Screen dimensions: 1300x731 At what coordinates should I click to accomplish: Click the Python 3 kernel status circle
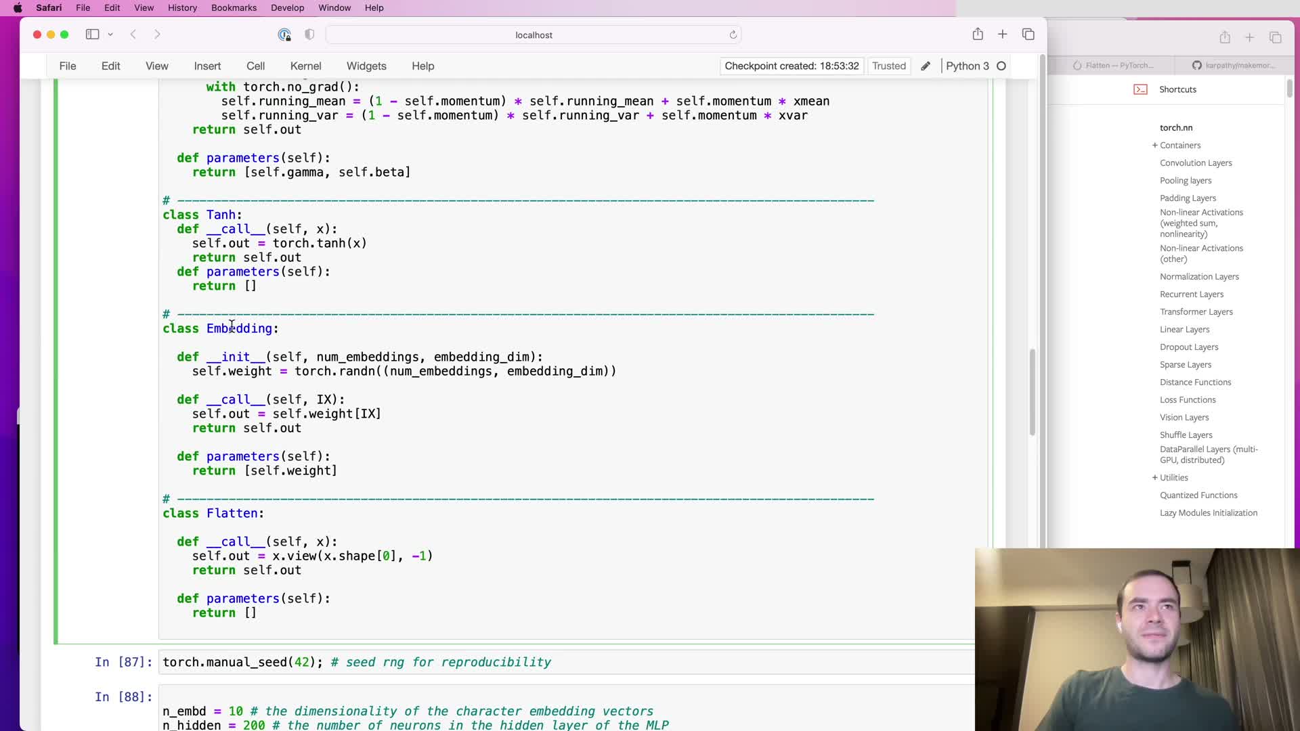tap(1001, 66)
